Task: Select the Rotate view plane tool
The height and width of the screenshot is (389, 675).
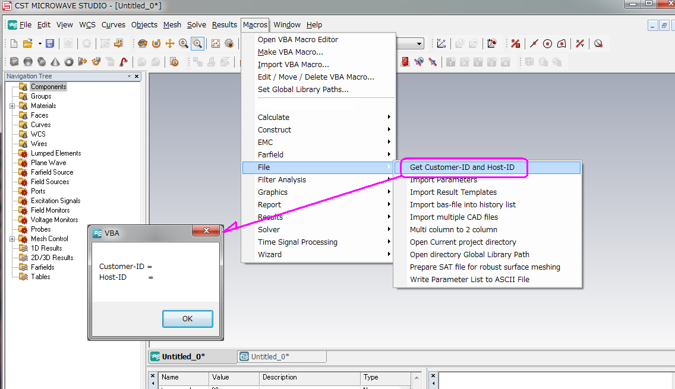Action: point(156,43)
